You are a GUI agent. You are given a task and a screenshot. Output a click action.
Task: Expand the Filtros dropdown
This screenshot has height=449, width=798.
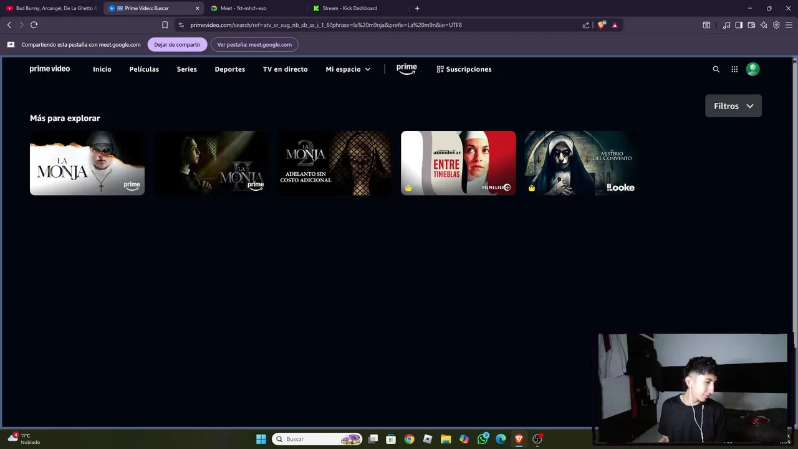click(x=733, y=106)
